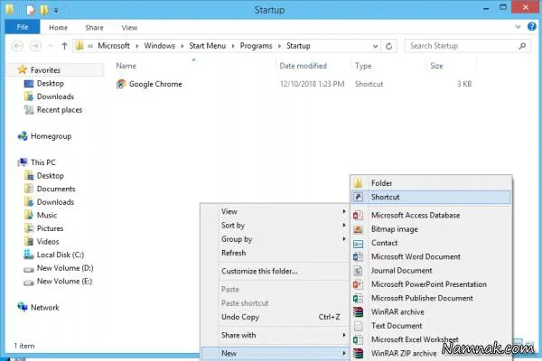The width and height of the screenshot is (542, 361).
Task: Create a Microsoft Word Document
Action: point(431,256)
